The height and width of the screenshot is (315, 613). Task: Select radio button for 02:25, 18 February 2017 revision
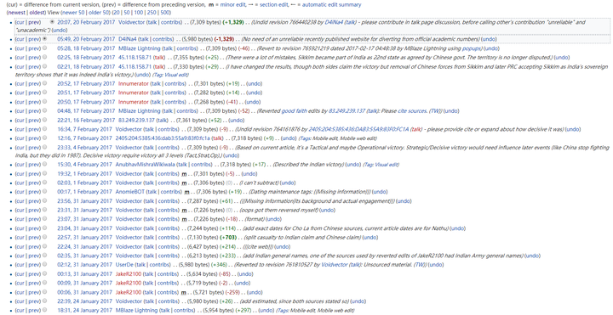click(44, 57)
